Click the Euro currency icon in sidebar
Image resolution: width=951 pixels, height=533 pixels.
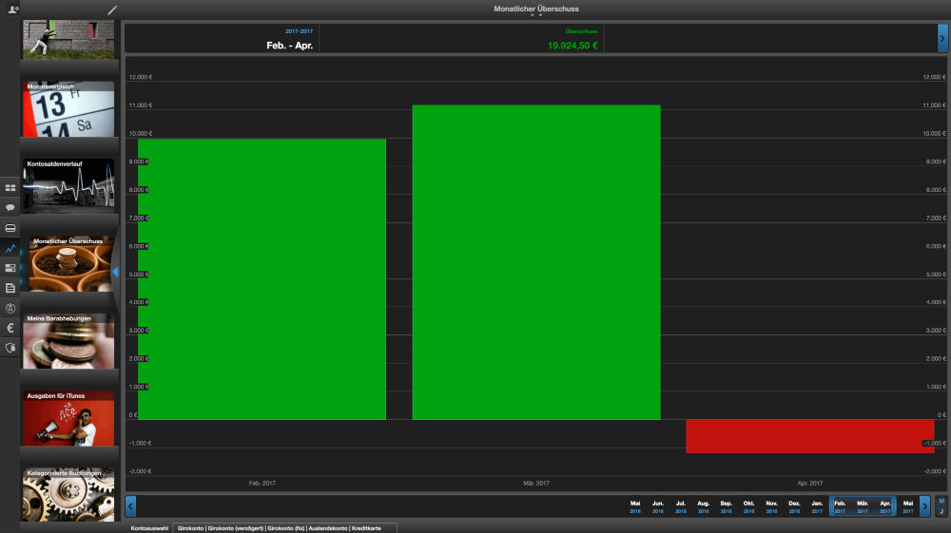(x=10, y=328)
